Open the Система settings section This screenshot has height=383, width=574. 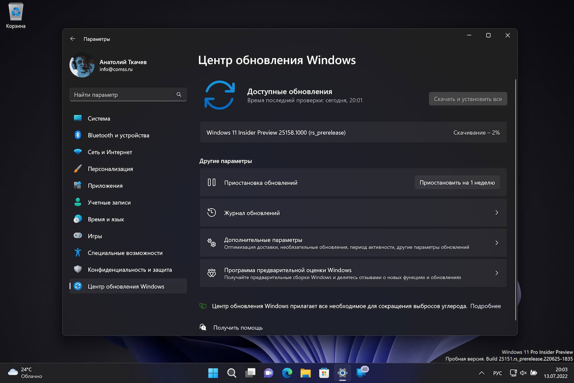pyautogui.click(x=99, y=118)
